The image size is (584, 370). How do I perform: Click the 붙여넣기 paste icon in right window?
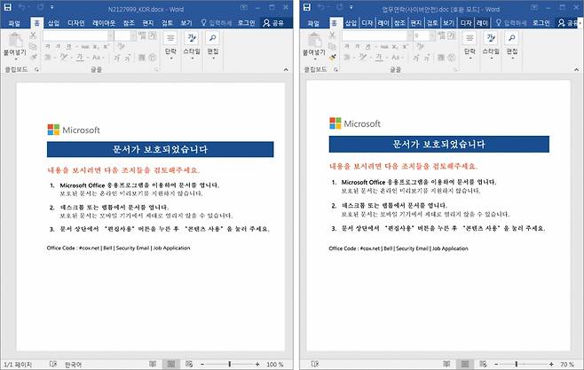314,40
